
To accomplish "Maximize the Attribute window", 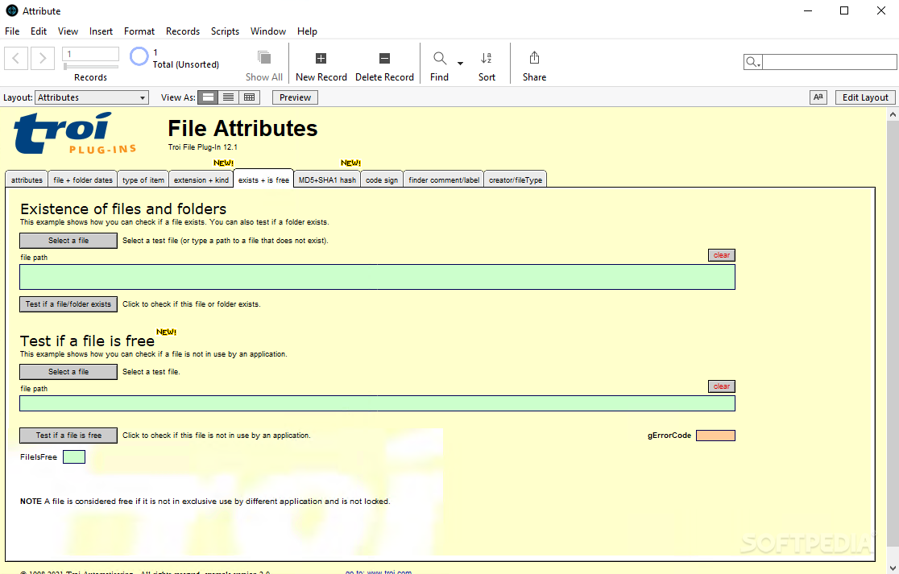I will 844,11.
